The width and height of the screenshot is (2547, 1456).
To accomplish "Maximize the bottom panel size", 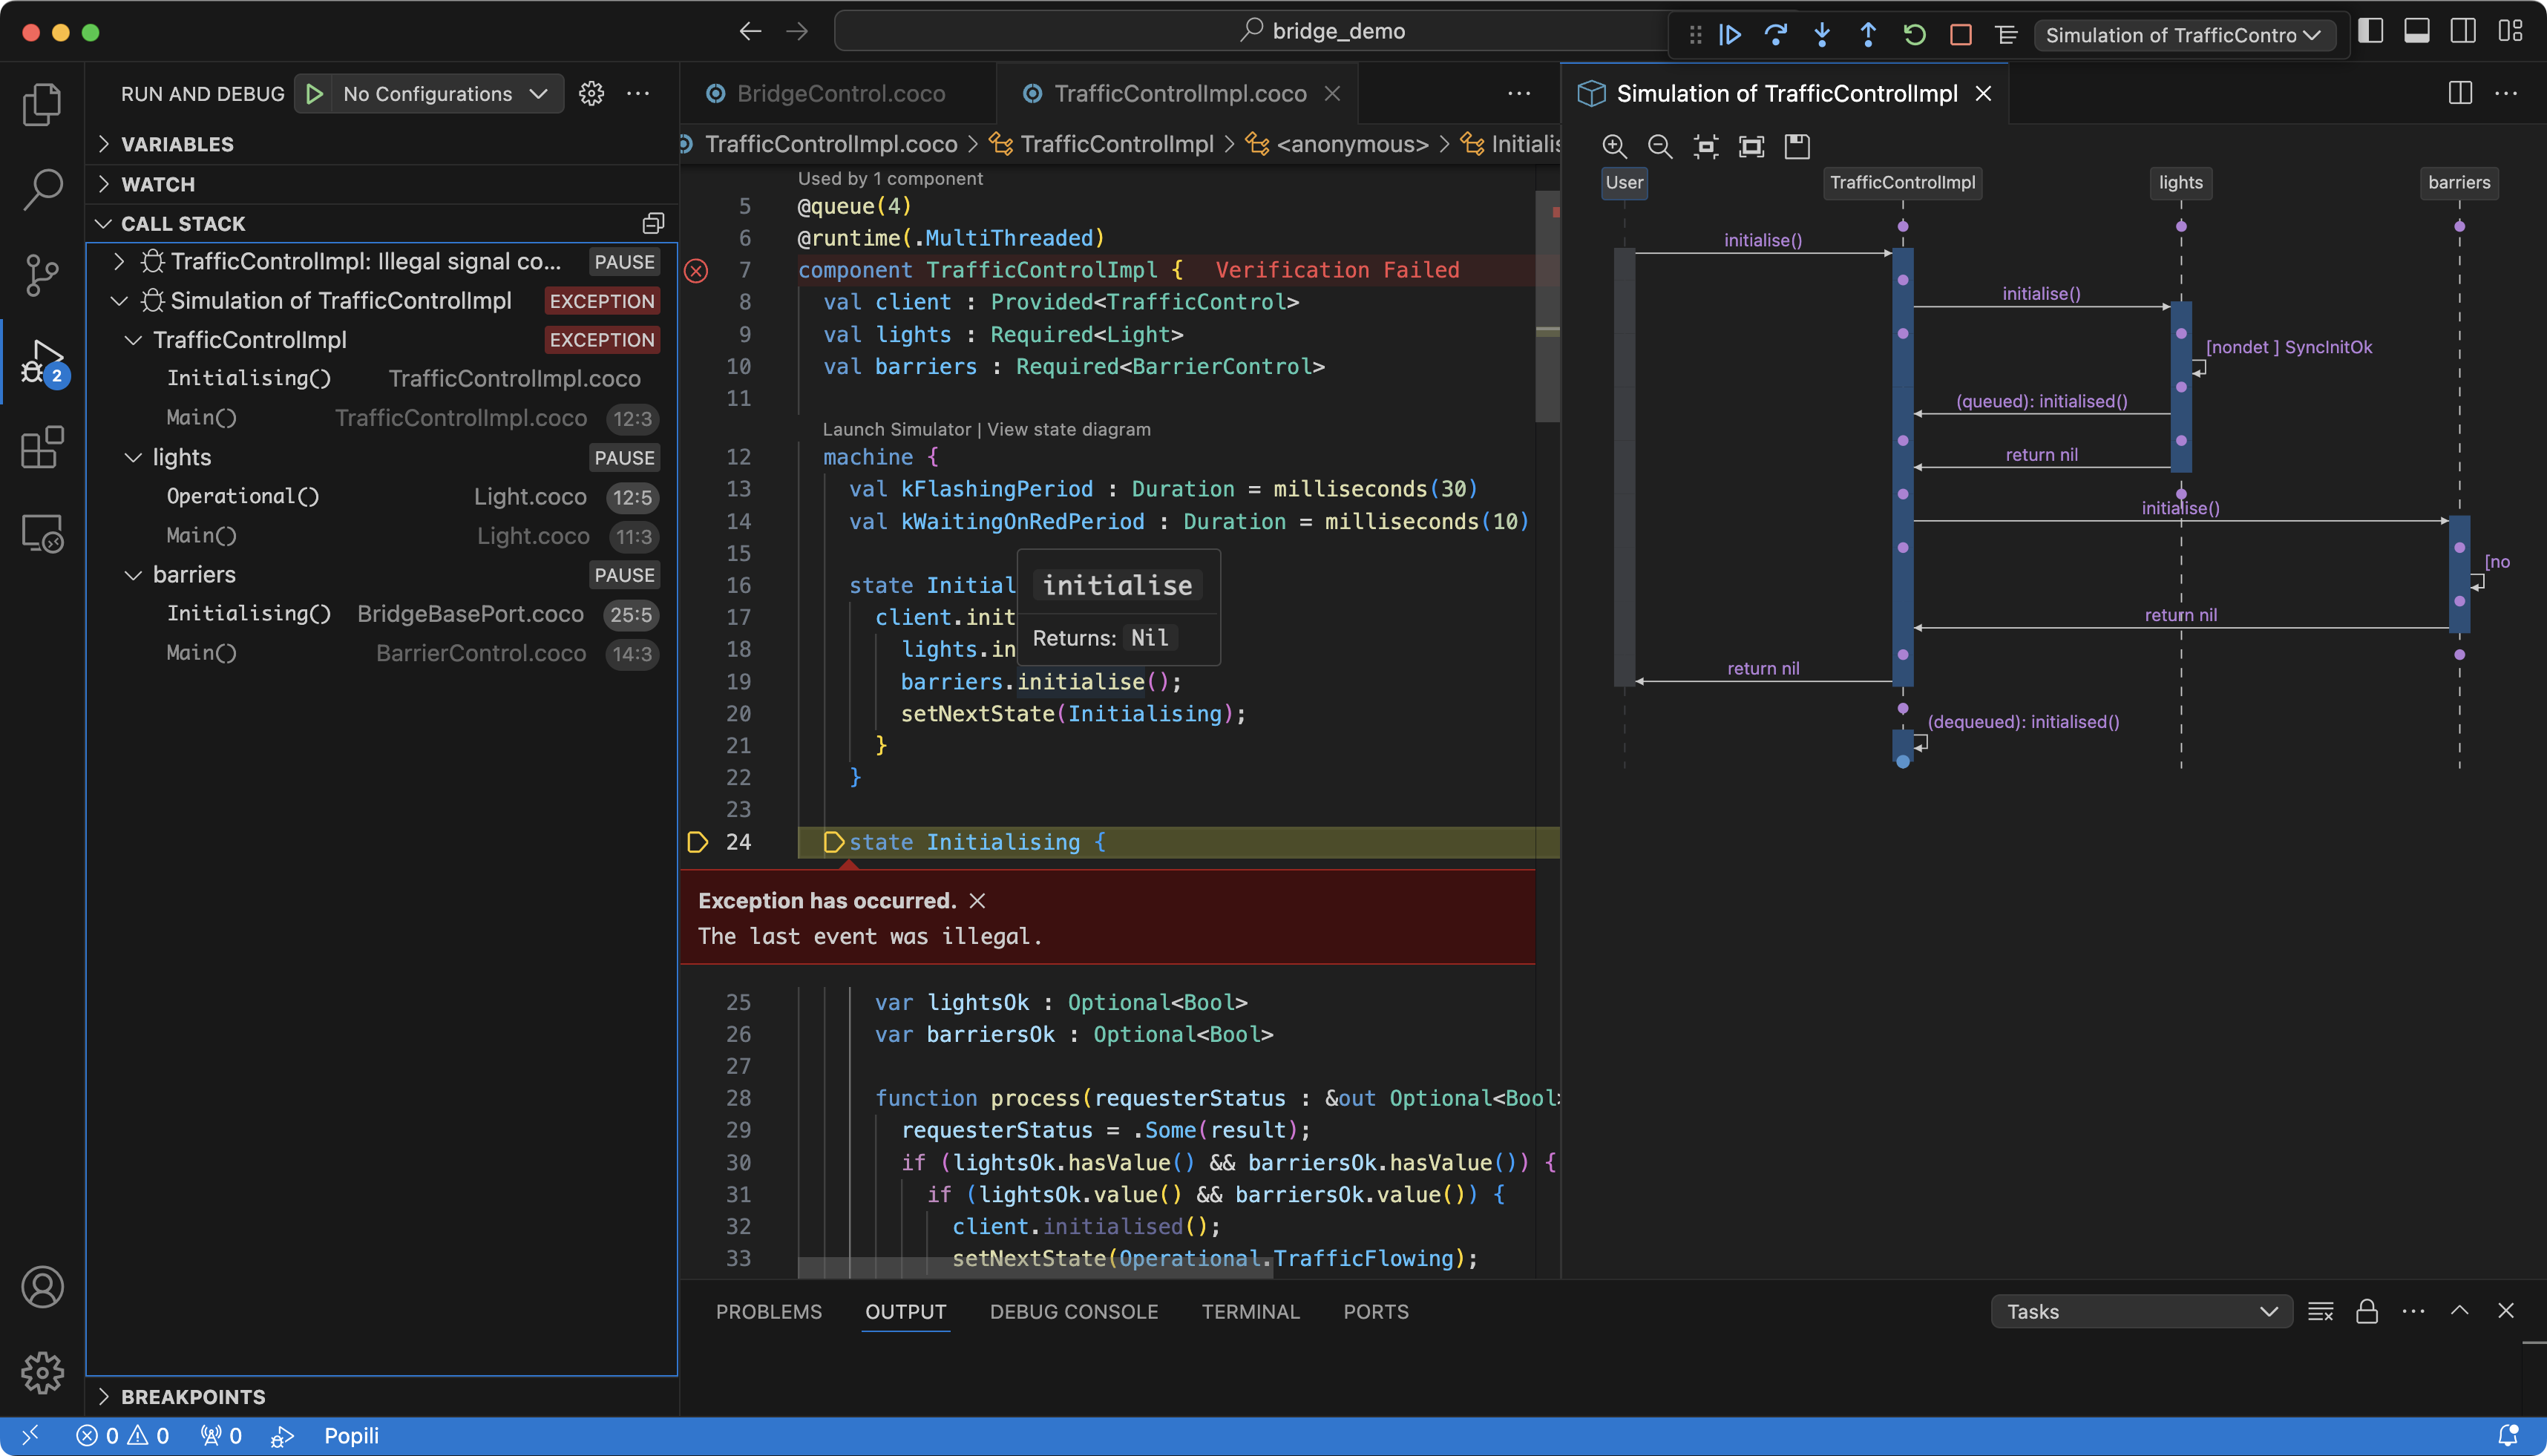I will 2460,1311.
